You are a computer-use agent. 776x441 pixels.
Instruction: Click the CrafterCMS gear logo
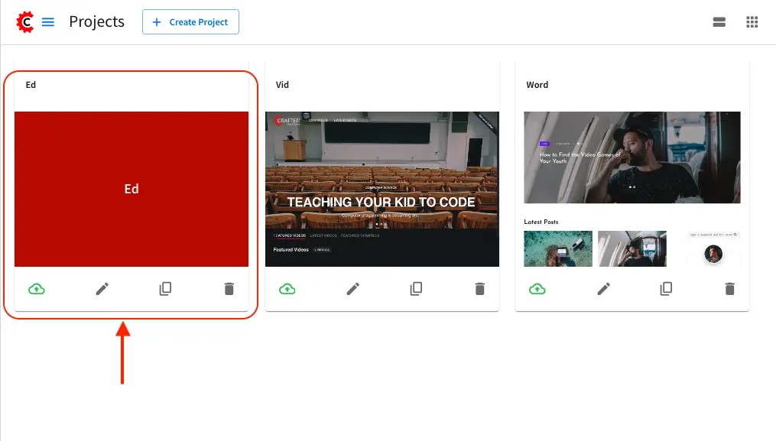[24, 22]
